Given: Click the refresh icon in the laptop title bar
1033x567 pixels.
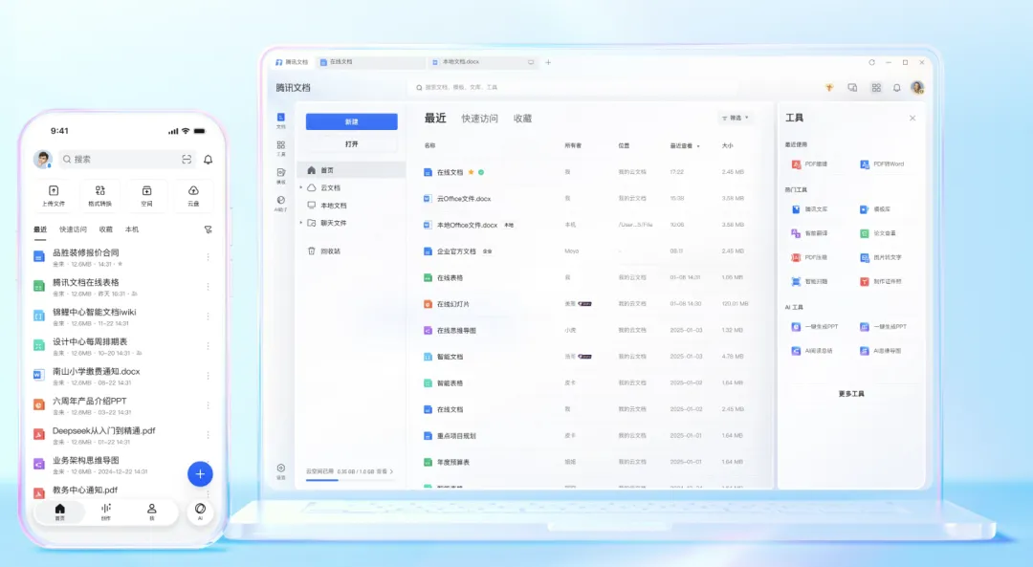Looking at the screenshot, I should point(871,62).
